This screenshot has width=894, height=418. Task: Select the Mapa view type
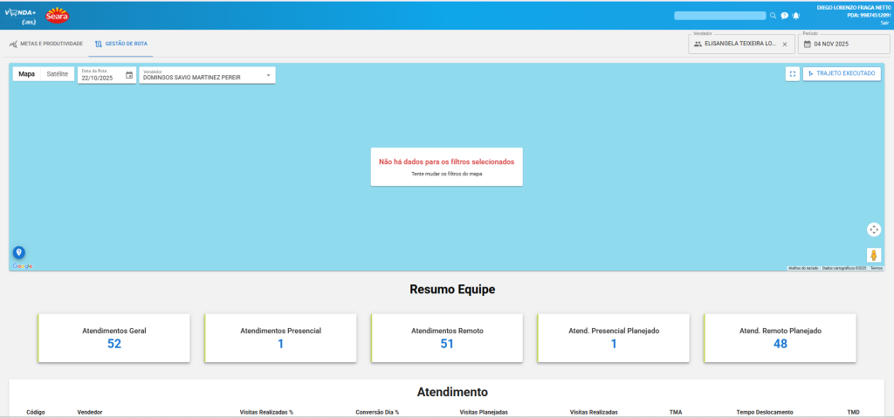tap(27, 74)
